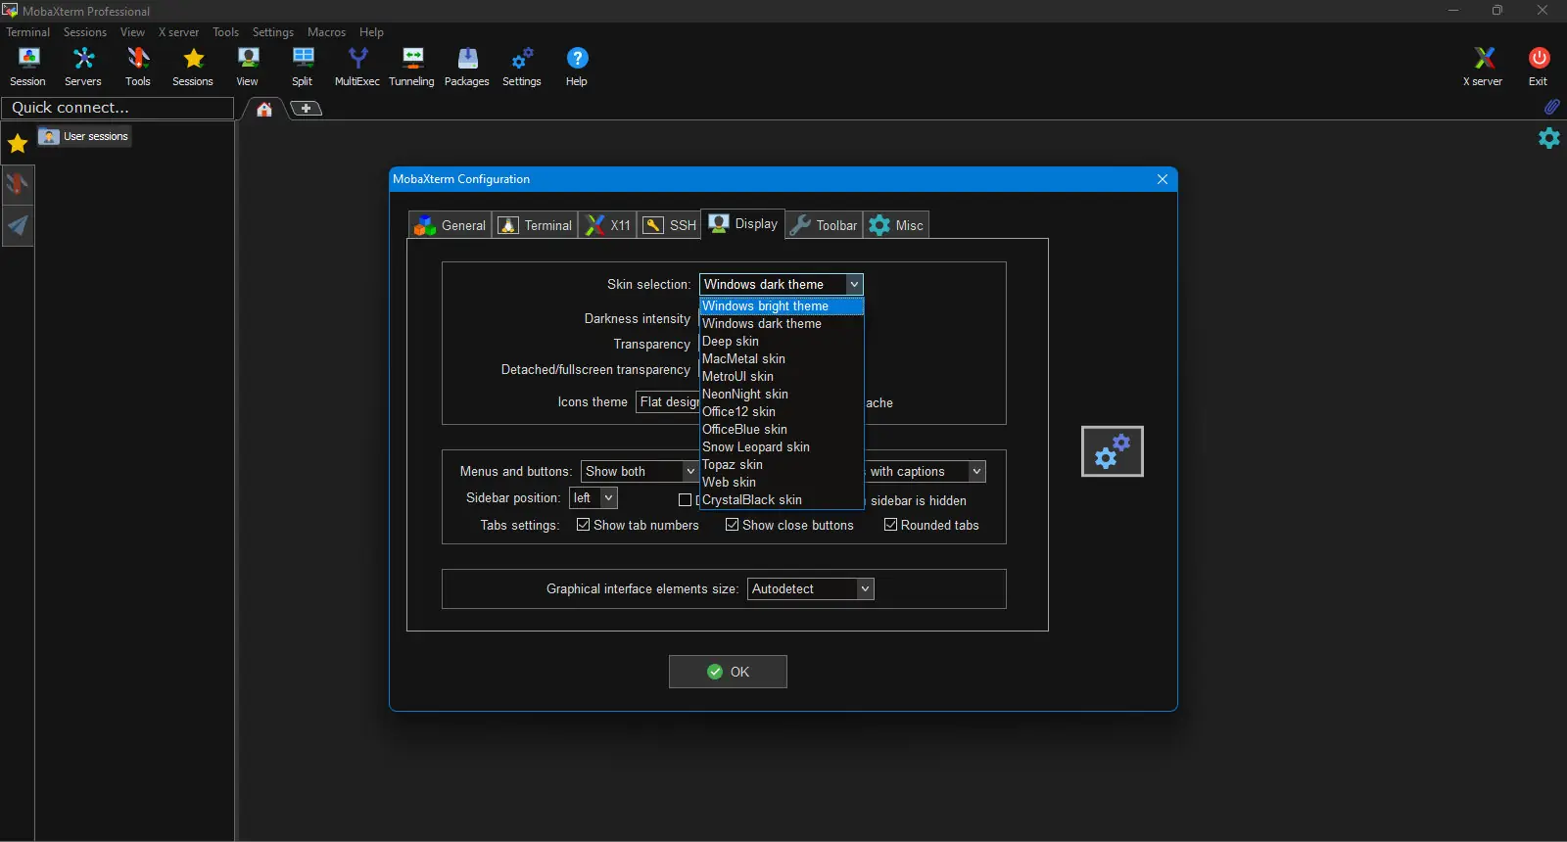Choose Windows dark theme in the open list
The image size is (1567, 842).
(782, 324)
